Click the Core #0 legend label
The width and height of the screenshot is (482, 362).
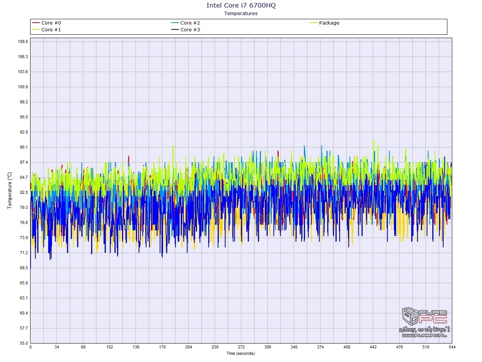coord(51,23)
